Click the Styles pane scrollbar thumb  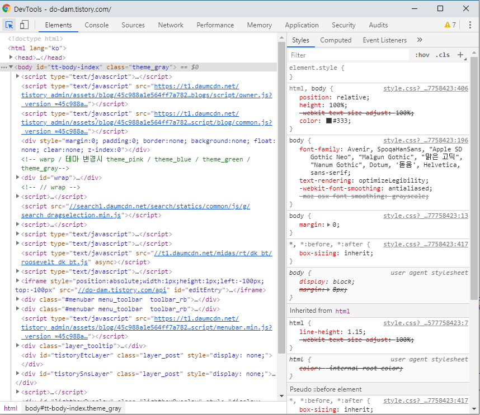click(x=474, y=178)
